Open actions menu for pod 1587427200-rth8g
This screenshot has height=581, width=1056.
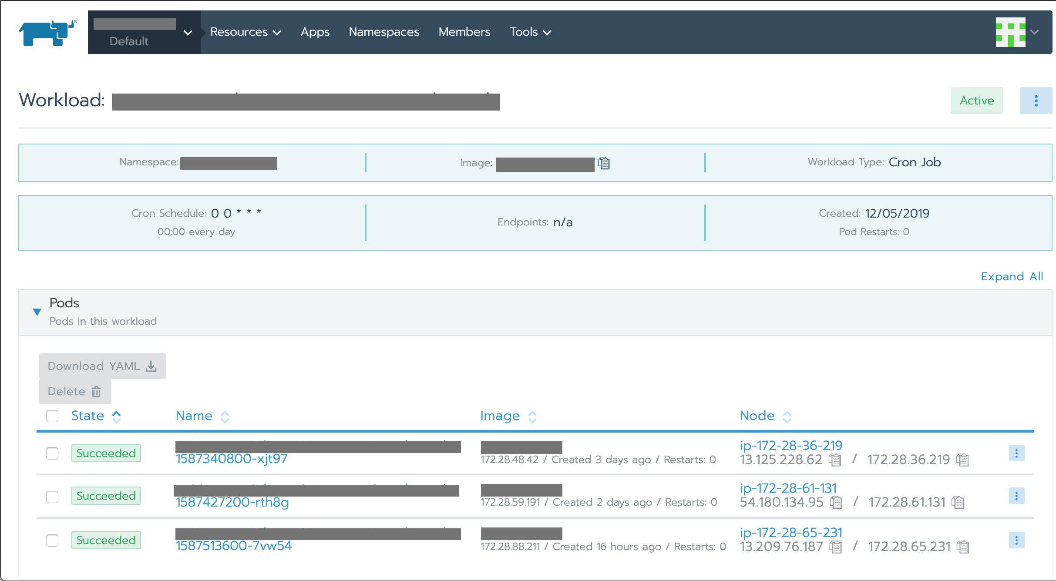[1016, 496]
